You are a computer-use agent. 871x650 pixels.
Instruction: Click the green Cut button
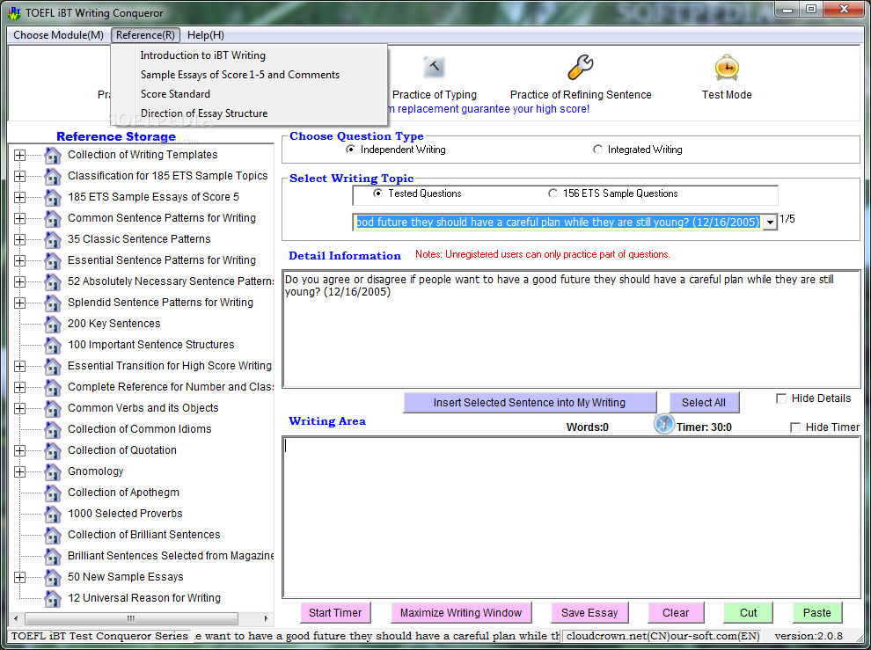[748, 613]
